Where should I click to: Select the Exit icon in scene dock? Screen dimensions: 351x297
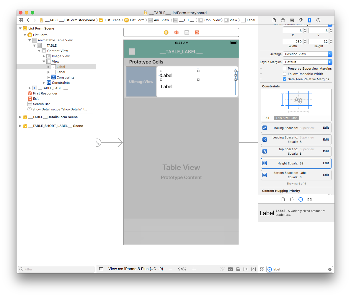pyautogui.click(x=197, y=32)
